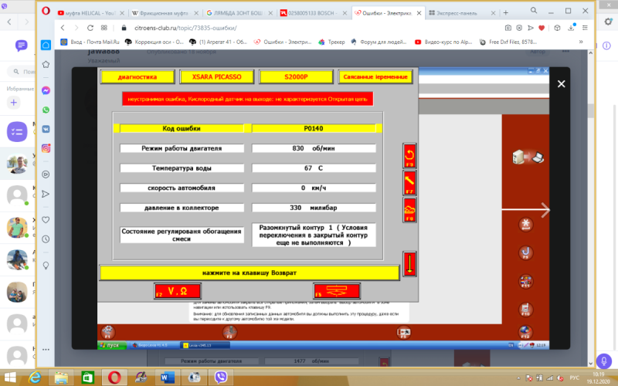Open Instagram in the Opera sidebar

(x=46, y=147)
